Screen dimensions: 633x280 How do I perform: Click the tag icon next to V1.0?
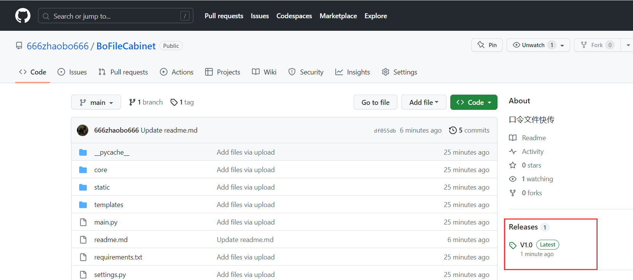pos(513,245)
